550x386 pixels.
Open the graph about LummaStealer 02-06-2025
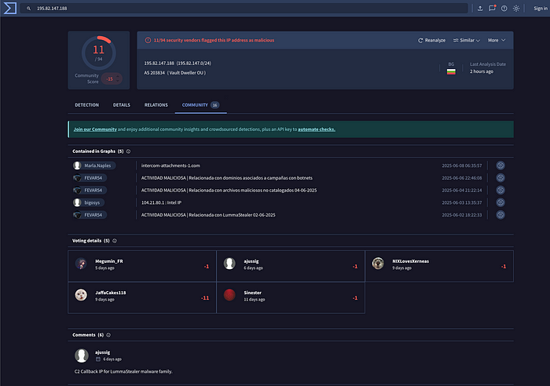pos(208,215)
